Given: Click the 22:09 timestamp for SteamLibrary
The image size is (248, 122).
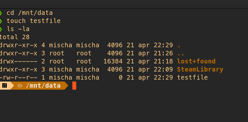Looking at the screenshot, I should coord(163,69).
